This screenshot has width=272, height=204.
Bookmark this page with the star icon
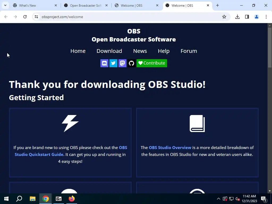click(x=224, y=17)
